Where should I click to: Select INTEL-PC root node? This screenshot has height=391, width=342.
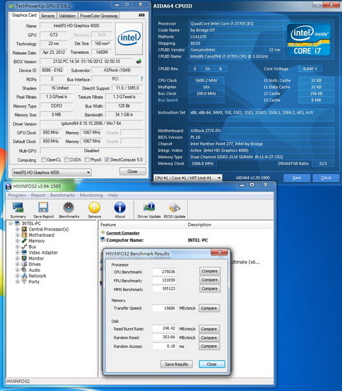(31, 223)
